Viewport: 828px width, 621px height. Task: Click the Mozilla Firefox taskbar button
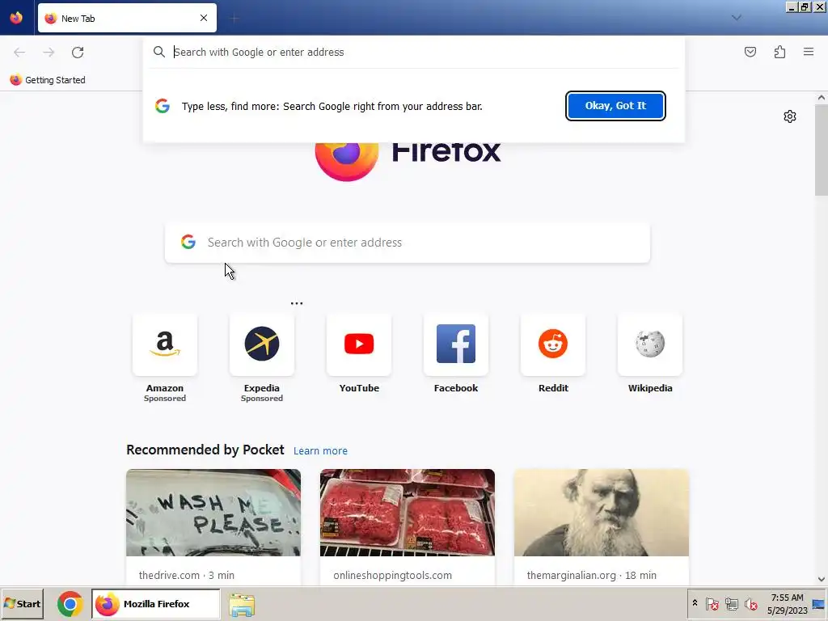(x=156, y=604)
